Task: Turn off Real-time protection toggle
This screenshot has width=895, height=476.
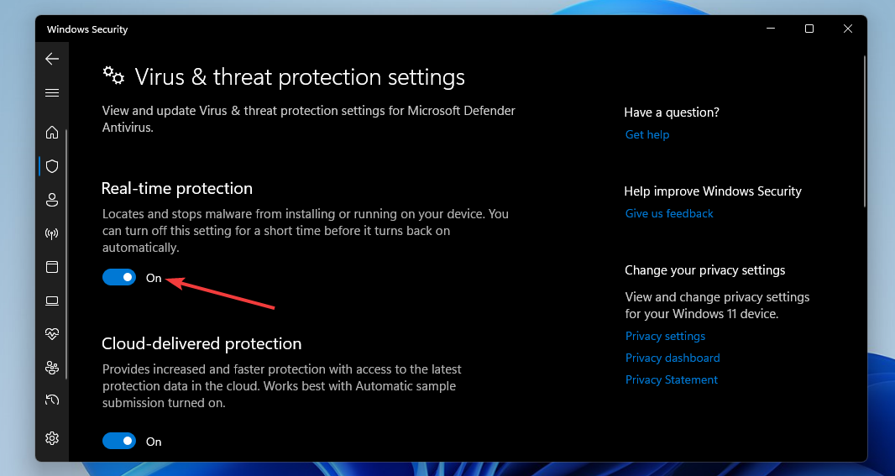Action: 119,277
